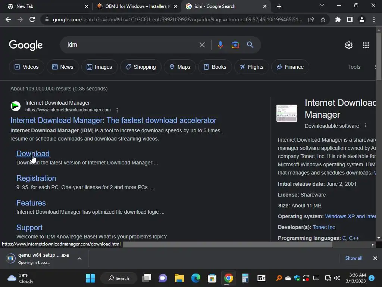This screenshot has height=287, width=382.
Task: Filter results by News
Action: coord(63,67)
